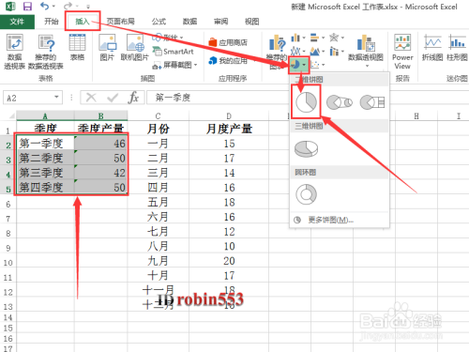
Task: Open the 文件 (File) tab
Action: 17,22
